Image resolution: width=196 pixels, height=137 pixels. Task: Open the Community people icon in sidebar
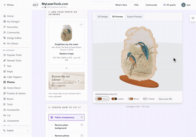tap(5, 32)
